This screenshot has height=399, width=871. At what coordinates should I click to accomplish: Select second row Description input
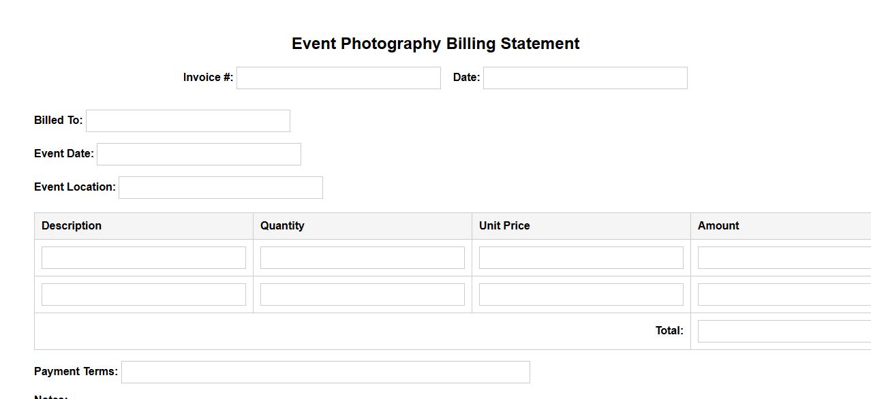click(143, 294)
